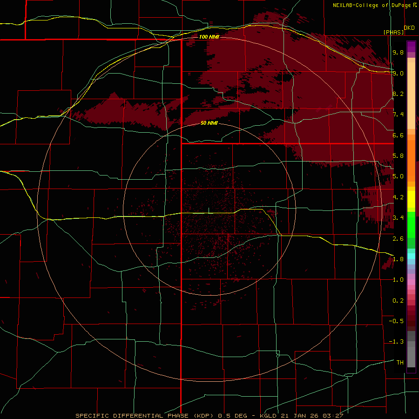The width and height of the screenshot is (419, 419).
Task: Pick the purple top segment of color bar
Action: coord(411,47)
